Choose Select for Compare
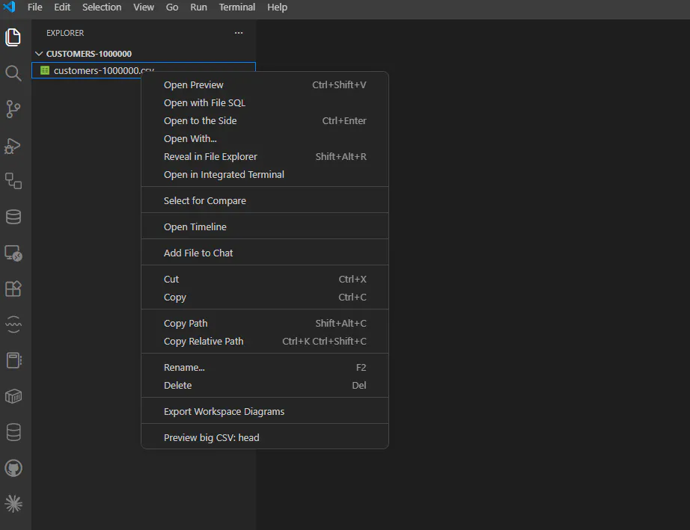The image size is (690, 530). click(x=264, y=201)
